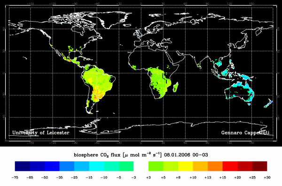Select the swatch between -65 and -50
The image size is (282, 186).
(x=37, y=166)
